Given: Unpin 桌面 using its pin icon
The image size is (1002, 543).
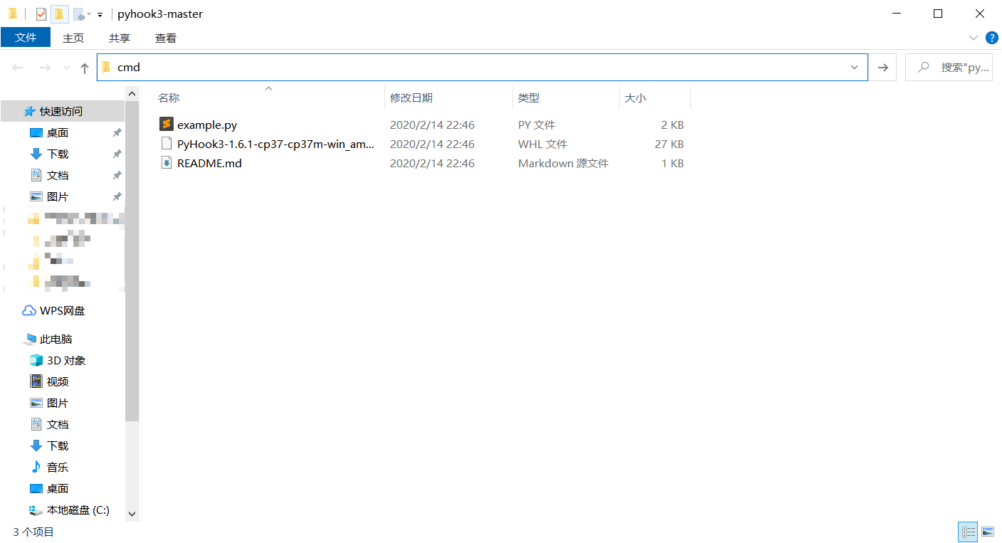Looking at the screenshot, I should (117, 133).
